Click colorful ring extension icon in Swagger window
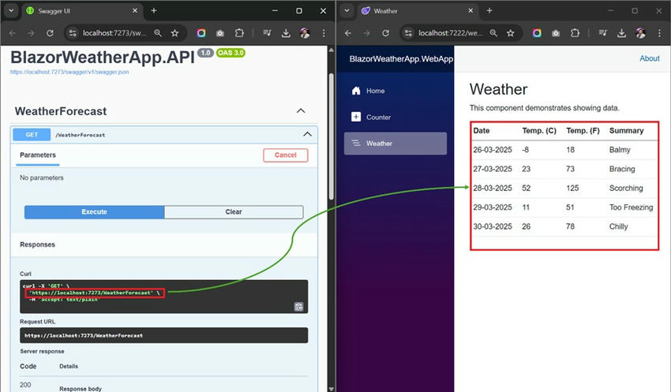671x392 pixels. [x=201, y=33]
